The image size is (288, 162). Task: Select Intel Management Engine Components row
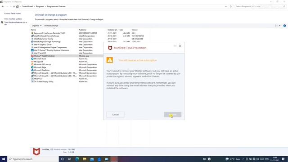click(x=67, y=47)
